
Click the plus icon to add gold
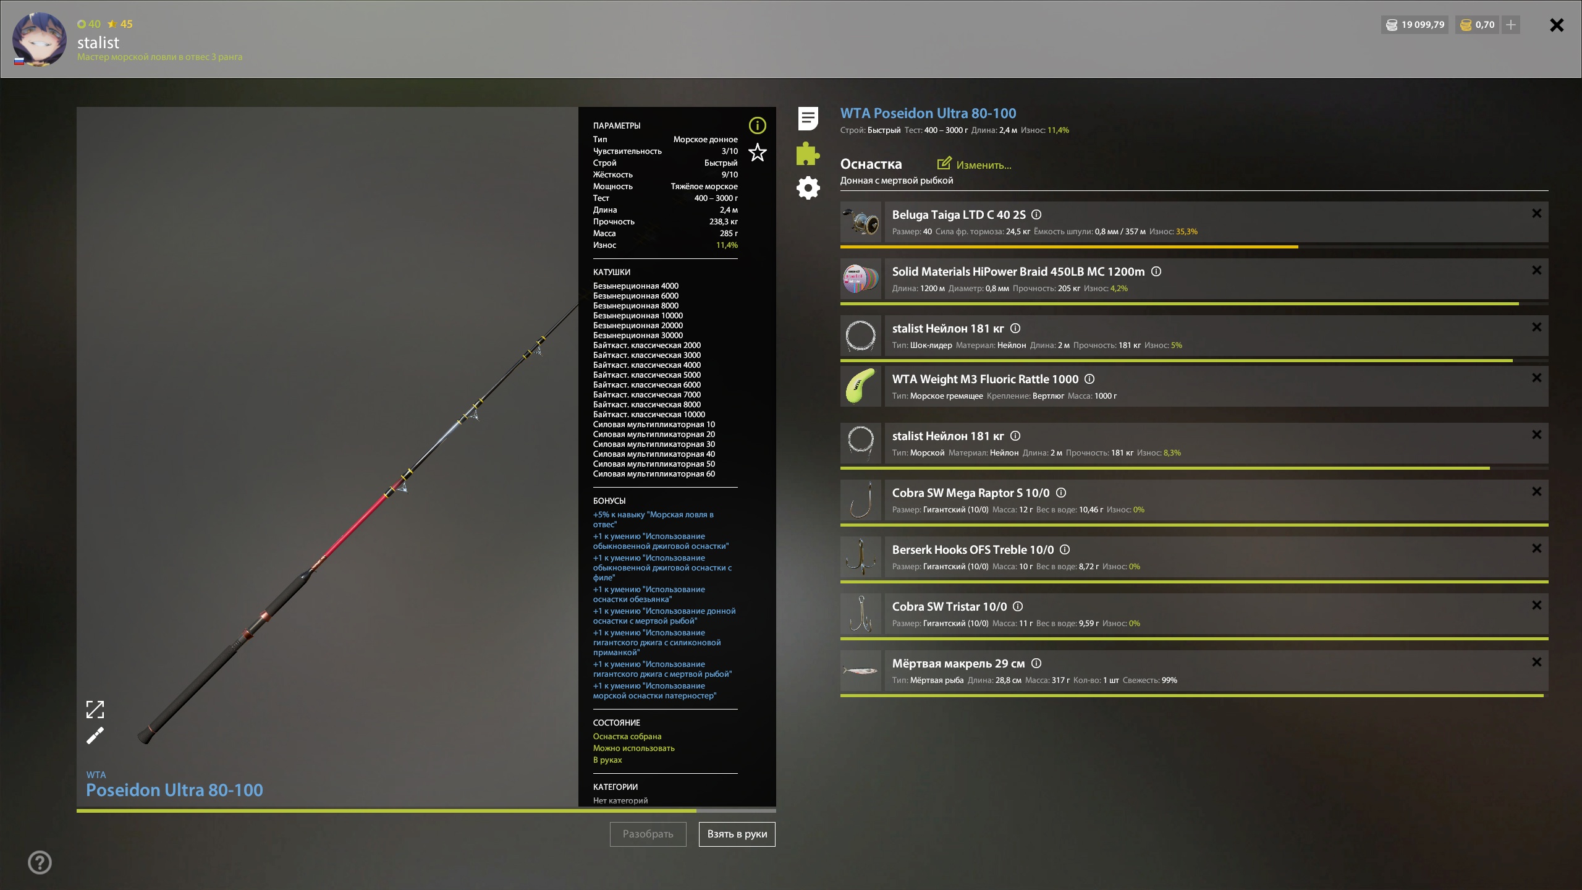tap(1510, 25)
